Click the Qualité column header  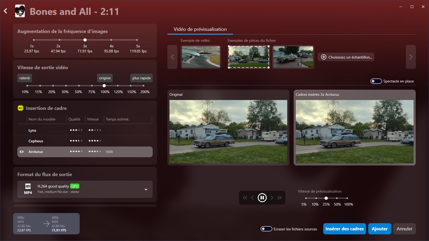74,119
